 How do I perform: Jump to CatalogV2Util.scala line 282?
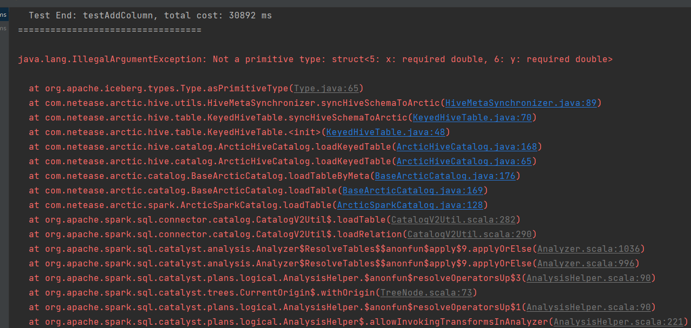[453, 219]
